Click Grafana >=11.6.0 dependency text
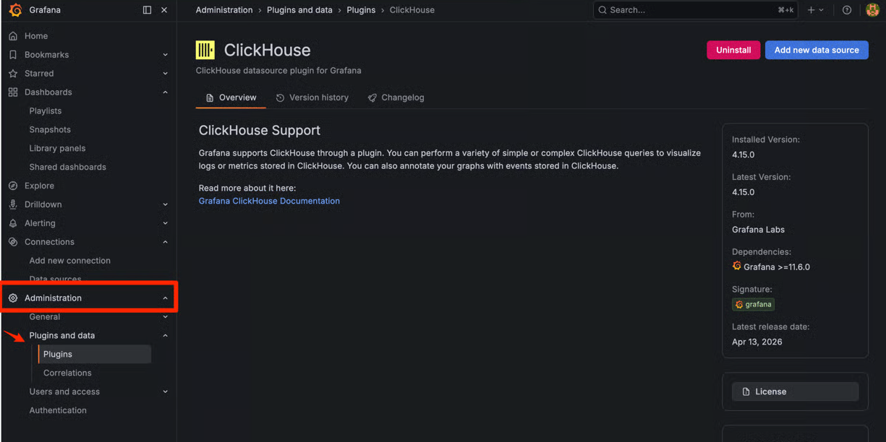Viewport: 886px width, 442px height. click(x=777, y=266)
